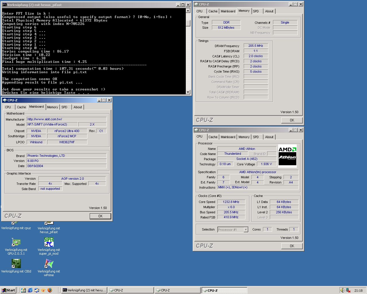
Task: Select Cache tab in bottom-right CPU-Z window
Action: point(213,137)
